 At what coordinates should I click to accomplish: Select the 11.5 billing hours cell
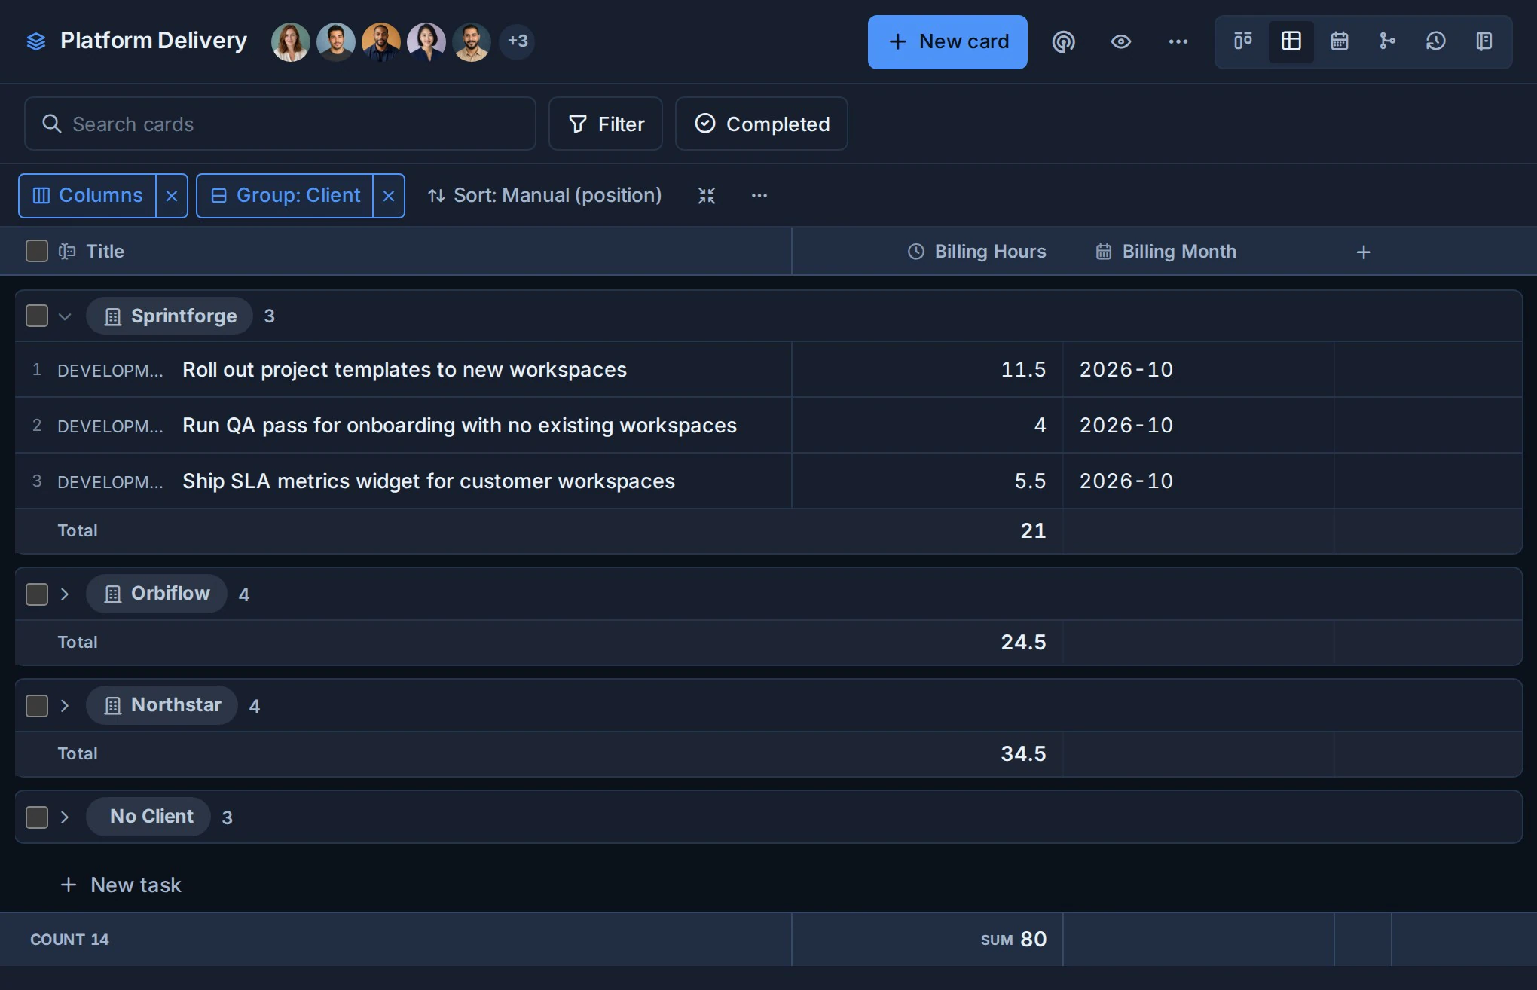(x=927, y=370)
